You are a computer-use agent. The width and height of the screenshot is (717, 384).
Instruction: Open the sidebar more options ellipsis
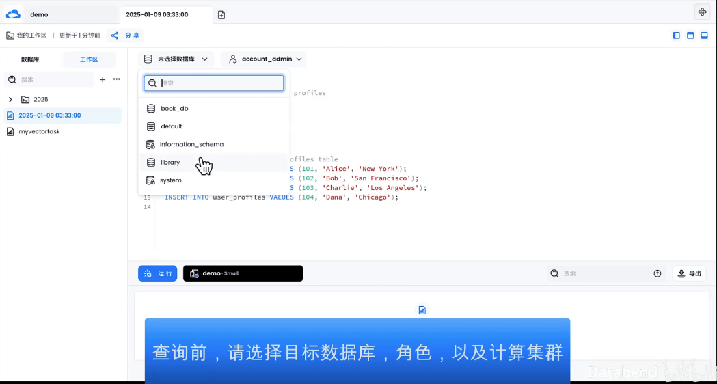116,80
